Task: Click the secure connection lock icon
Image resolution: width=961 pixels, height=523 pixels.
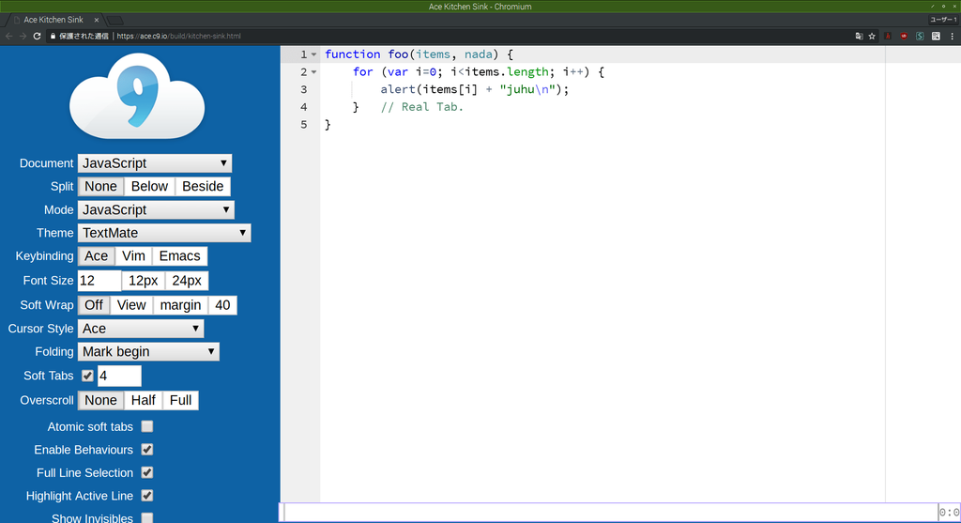Action: click(x=53, y=37)
